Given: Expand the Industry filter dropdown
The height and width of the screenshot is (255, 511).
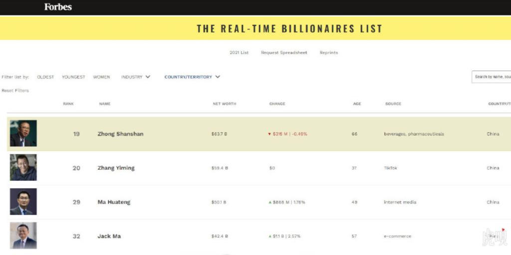Looking at the screenshot, I should tap(136, 77).
